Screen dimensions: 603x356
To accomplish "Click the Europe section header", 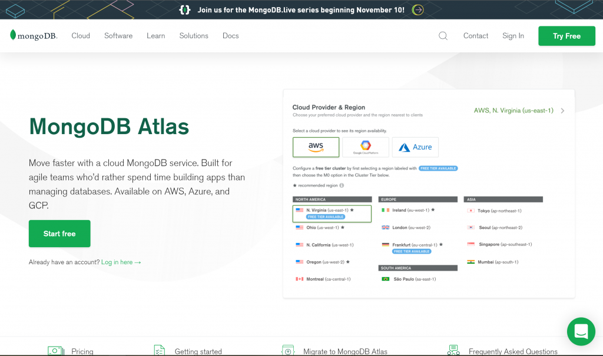I will click(418, 199).
